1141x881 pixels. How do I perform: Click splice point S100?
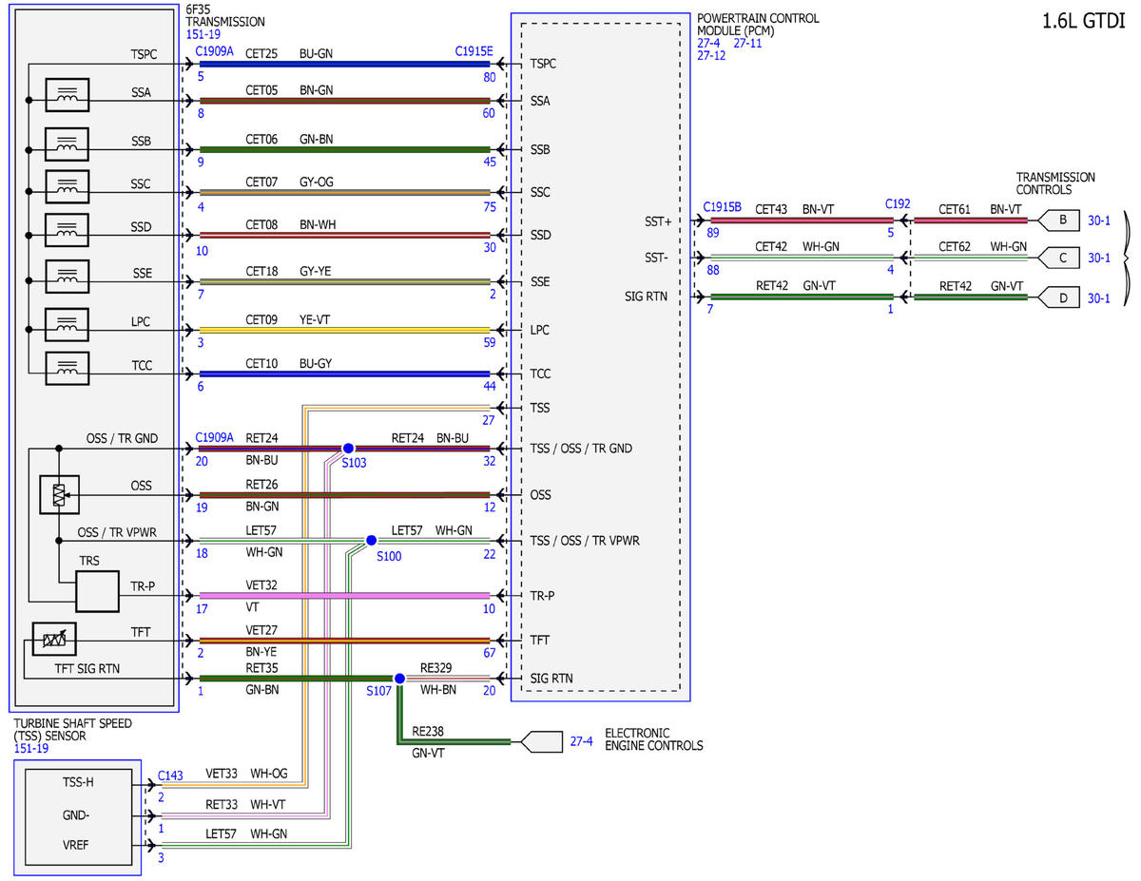pos(372,541)
